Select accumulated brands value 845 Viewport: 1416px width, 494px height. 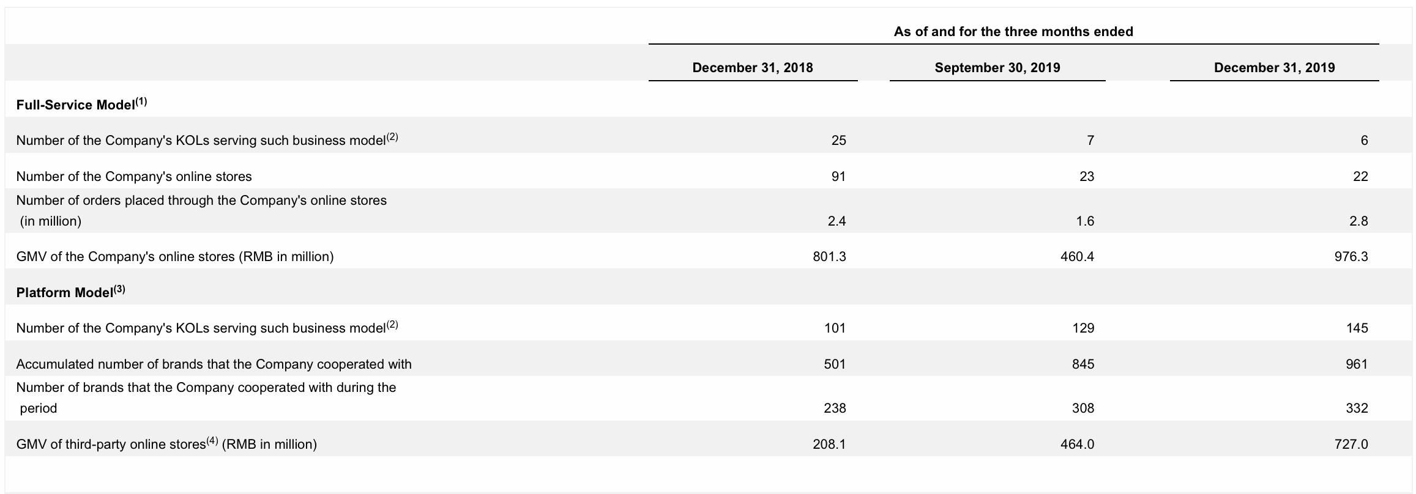pos(1083,364)
